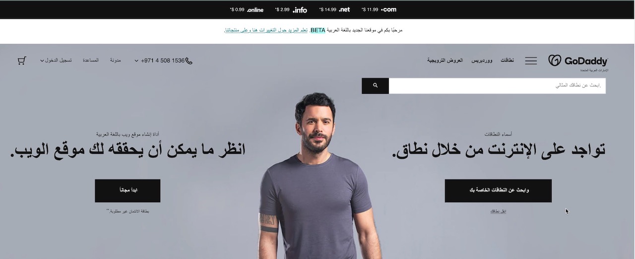
Task: Expand the تسجيل الدخول sign-in dropdown
Action: point(56,61)
